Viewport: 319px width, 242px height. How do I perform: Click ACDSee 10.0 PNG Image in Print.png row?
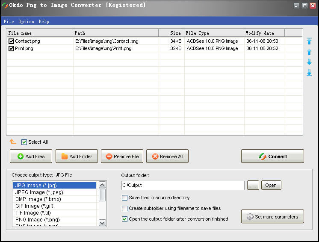pos(212,49)
